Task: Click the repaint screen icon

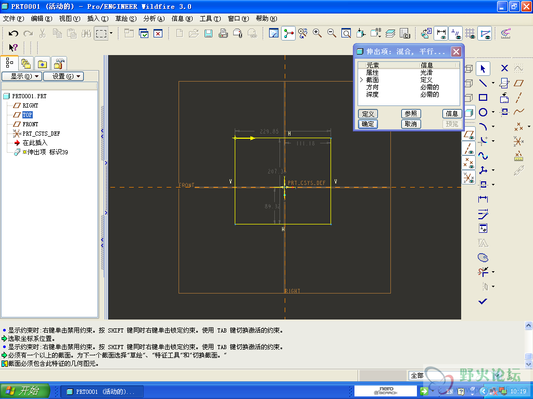Action: [x=274, y=33]
